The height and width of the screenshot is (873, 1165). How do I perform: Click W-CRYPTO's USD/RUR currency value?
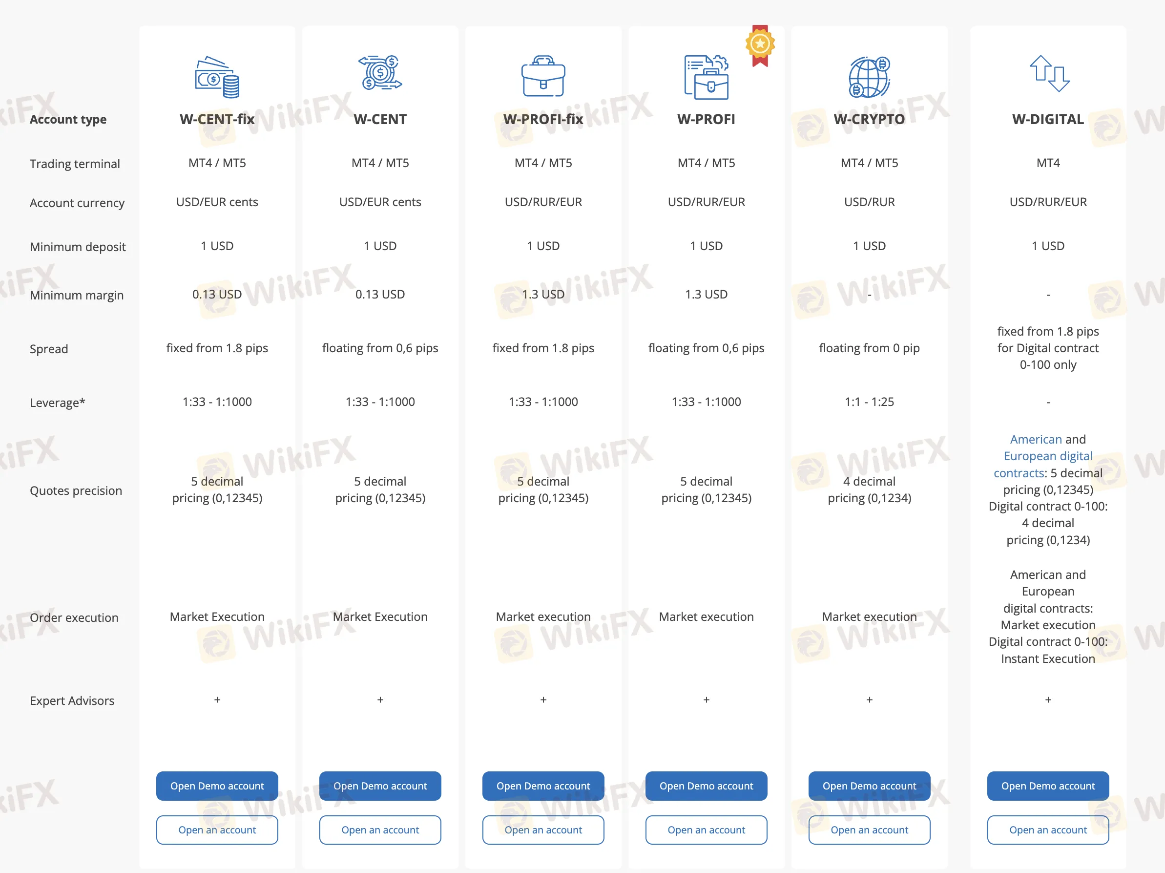869,202
